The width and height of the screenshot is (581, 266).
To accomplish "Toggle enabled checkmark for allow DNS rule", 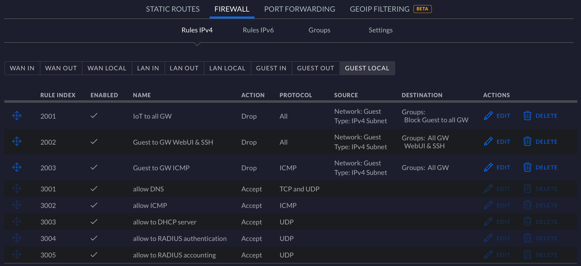I will coord(94,189).
